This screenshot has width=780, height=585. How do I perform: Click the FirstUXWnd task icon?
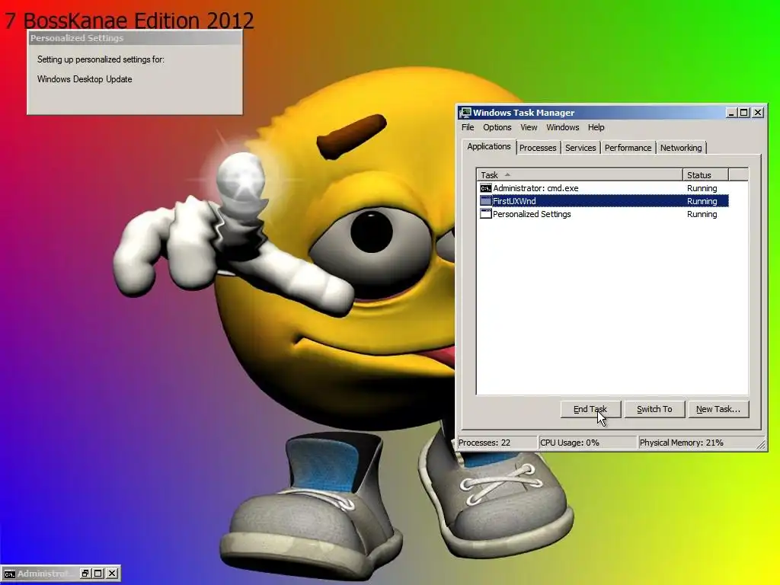[x=485, y=201]
